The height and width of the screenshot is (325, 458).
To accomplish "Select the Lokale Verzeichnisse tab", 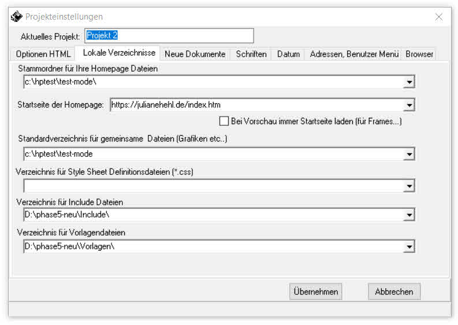I will point(119,53).
